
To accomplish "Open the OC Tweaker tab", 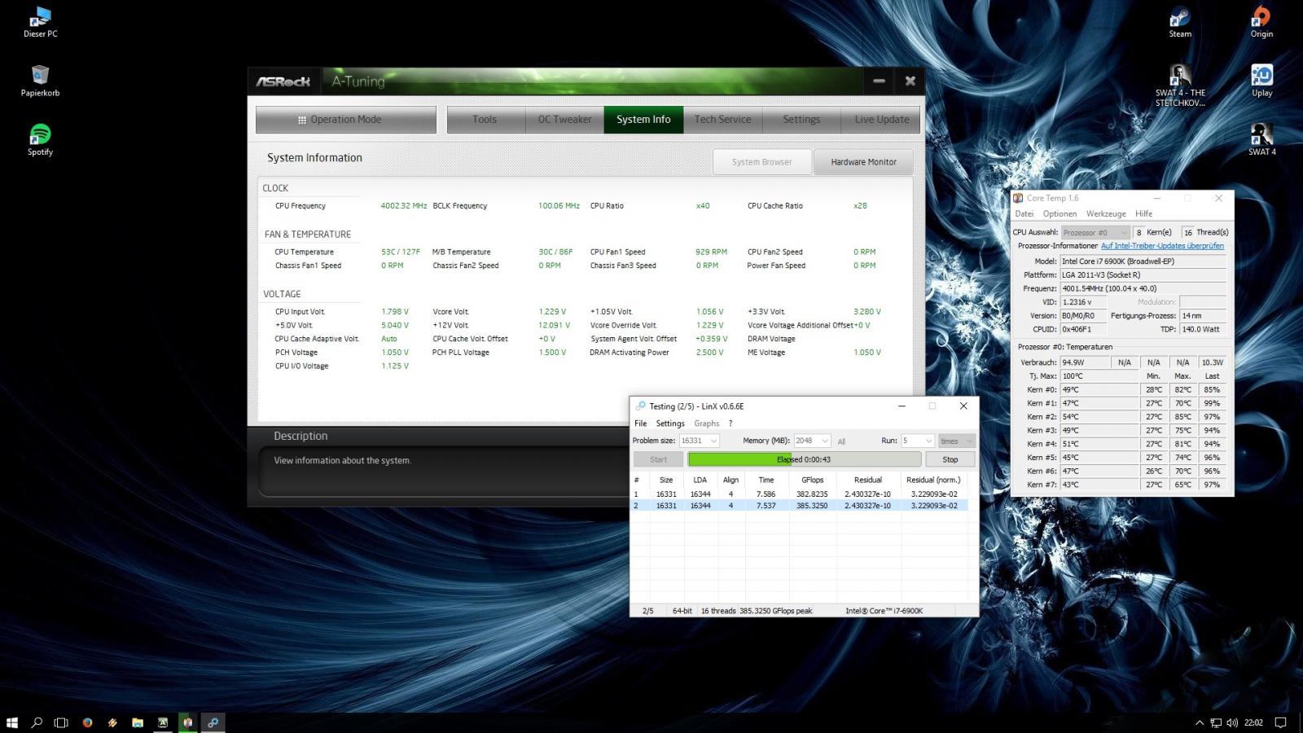I will [x=564, y=120].
